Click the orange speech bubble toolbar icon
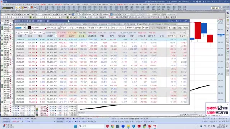This screenshot has width=230, height=129. 32,8
